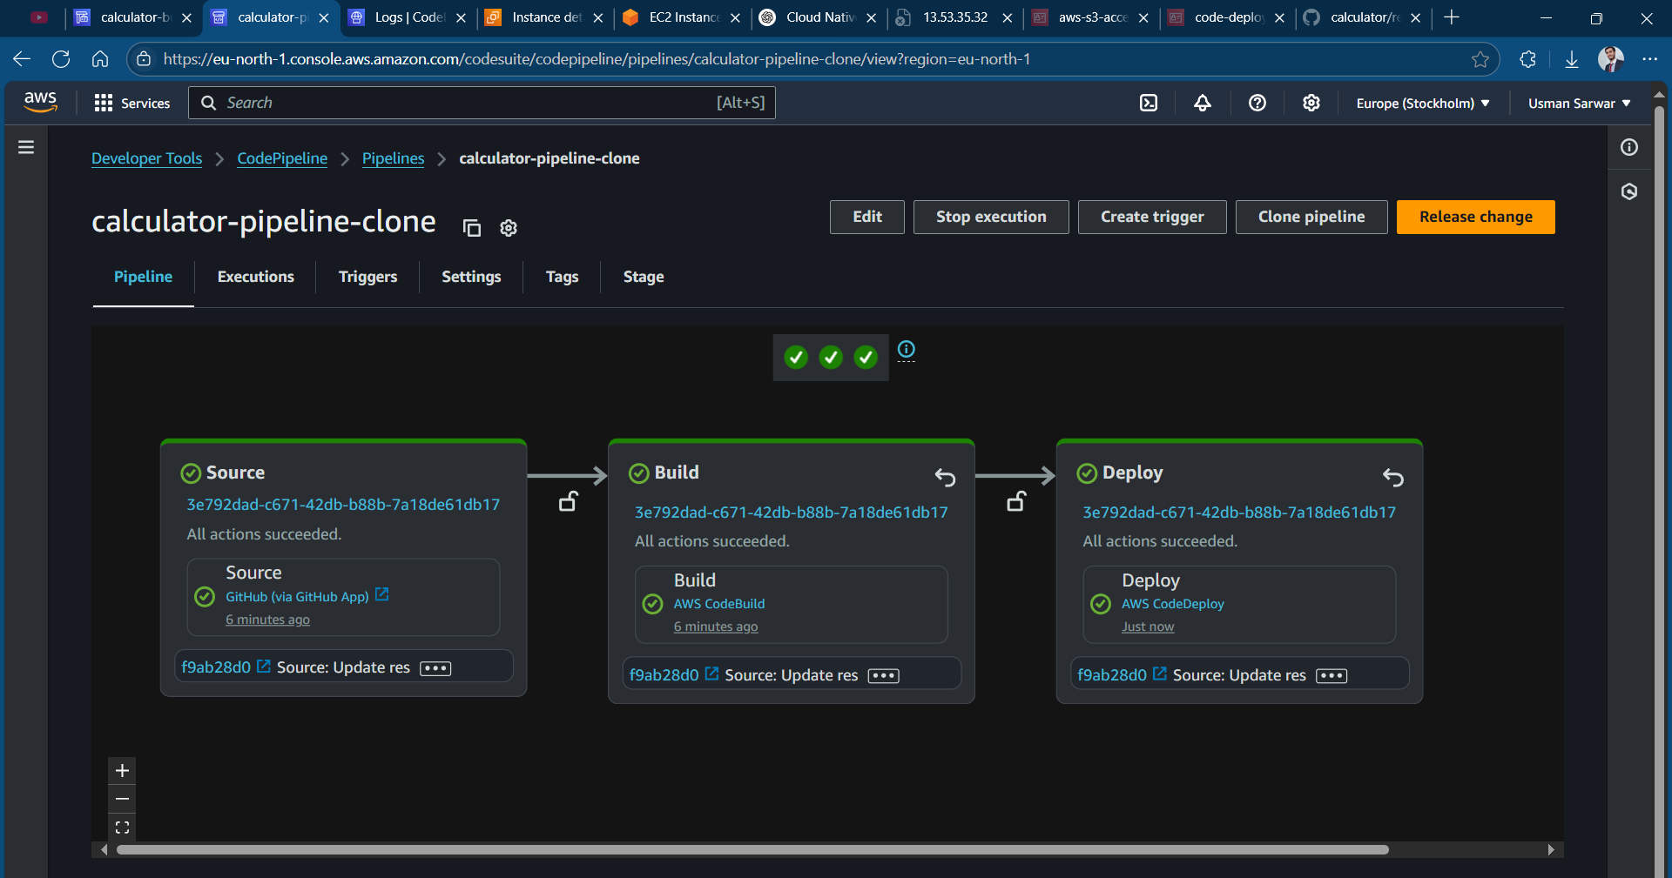The width and height of the screenshot is (1672, 878).
Task: Expand Source stage commit message ellipsis
Action: 435,668
